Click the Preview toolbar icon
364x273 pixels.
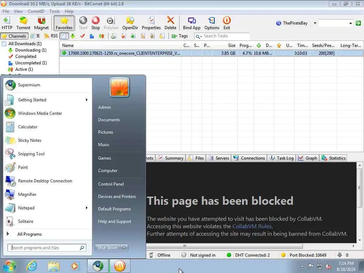(111, 23)
